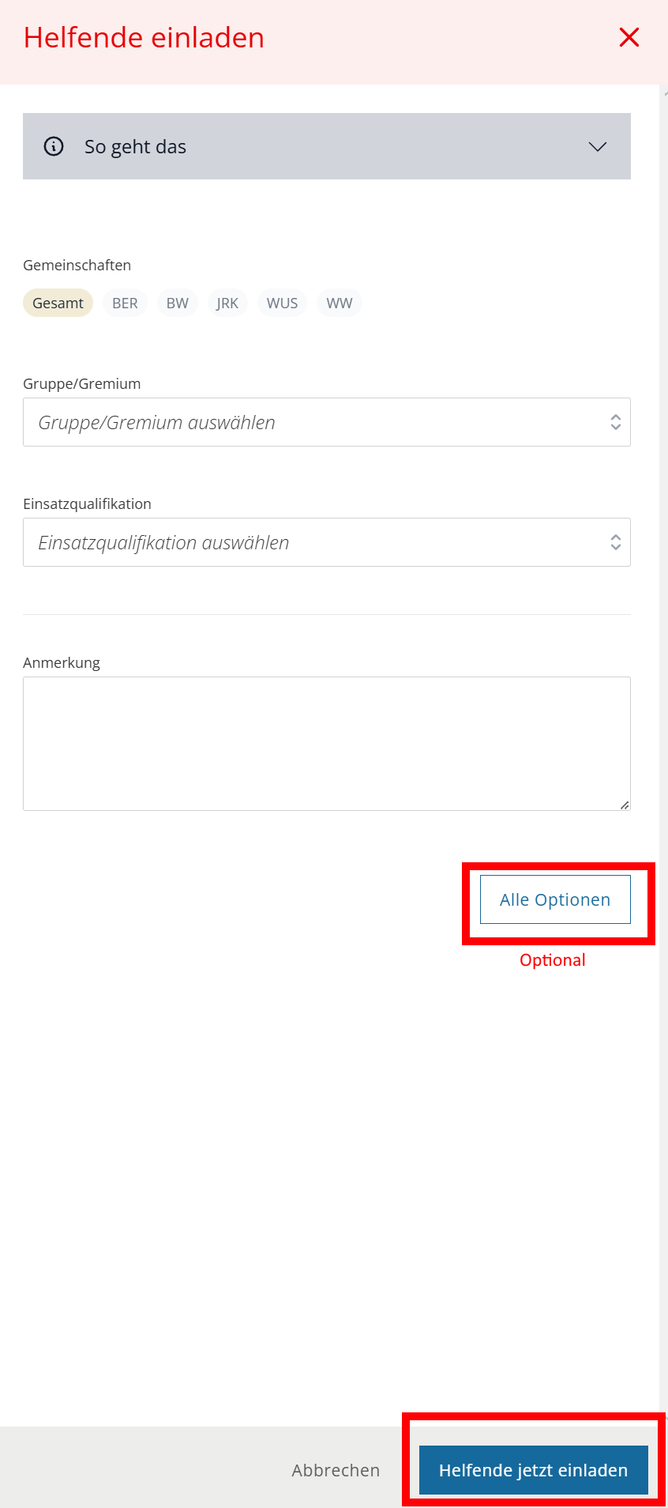Click the So geht das header text
The width and height of the screenshot is (668, 1508).
click(x=135, y=147)
